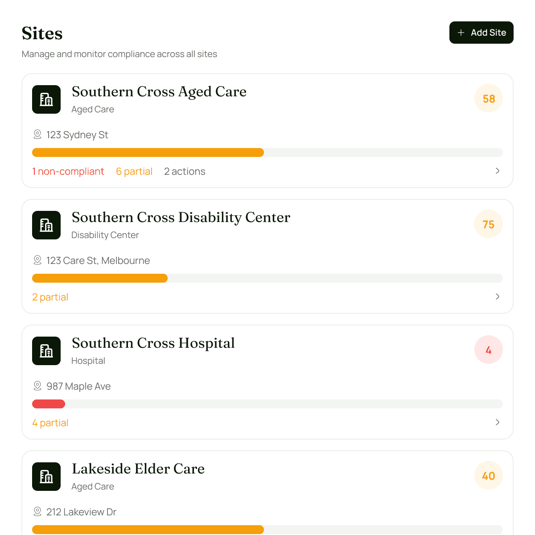Click the 6 partial label for Aged Care
The image size is (535, 535).
134,171
